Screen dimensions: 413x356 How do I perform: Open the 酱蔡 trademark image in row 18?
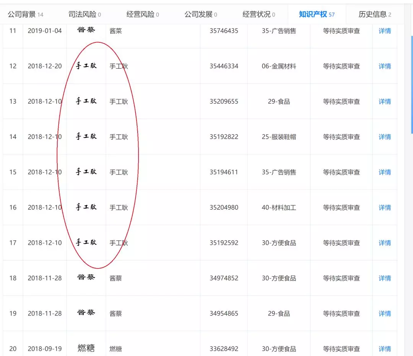(x=86, y=277)
